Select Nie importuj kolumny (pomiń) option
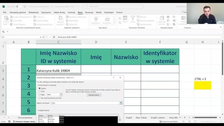Image resolution: width=224 pixels, height=126 pixels. tap(40, 98)
